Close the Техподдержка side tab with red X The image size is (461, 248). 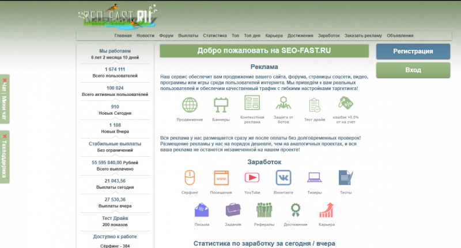5,136
